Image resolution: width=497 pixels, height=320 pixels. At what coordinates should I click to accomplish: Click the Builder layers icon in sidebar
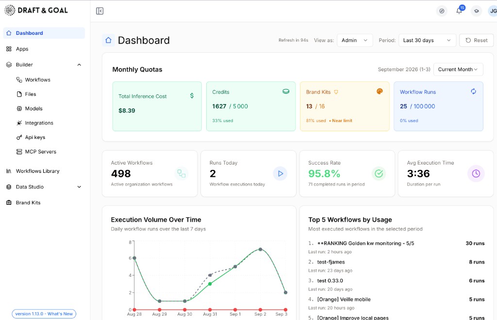9,65
